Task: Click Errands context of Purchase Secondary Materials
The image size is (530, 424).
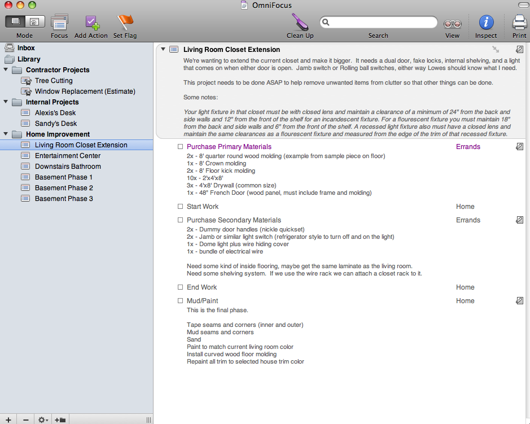Action: point(468,220)
